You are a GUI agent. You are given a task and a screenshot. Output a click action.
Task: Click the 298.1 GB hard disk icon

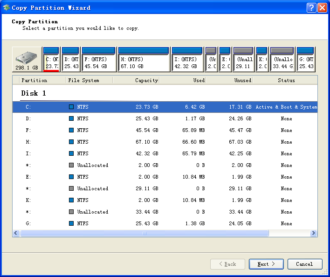point(27,59)
